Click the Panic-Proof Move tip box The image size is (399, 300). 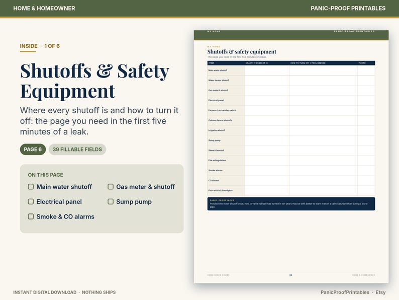291,204
